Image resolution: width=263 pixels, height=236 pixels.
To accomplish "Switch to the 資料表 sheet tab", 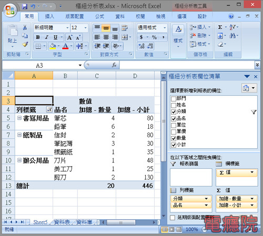I will [x=62, y=222].
